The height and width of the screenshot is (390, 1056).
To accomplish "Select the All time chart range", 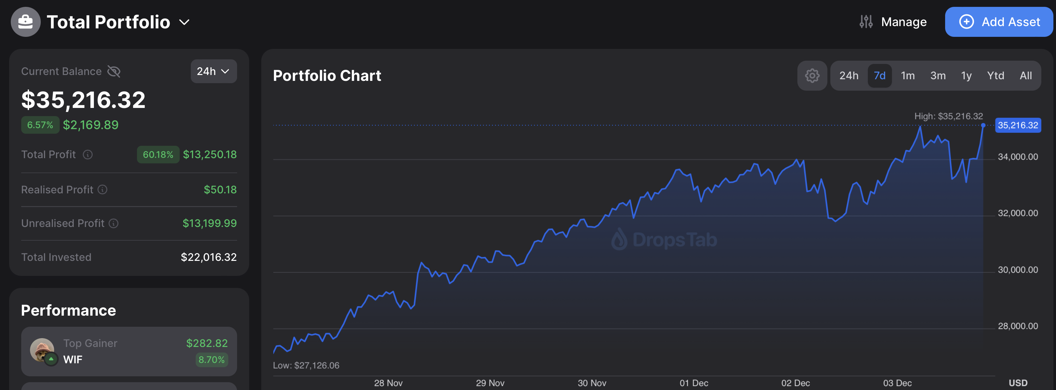I will (1026, 75).
